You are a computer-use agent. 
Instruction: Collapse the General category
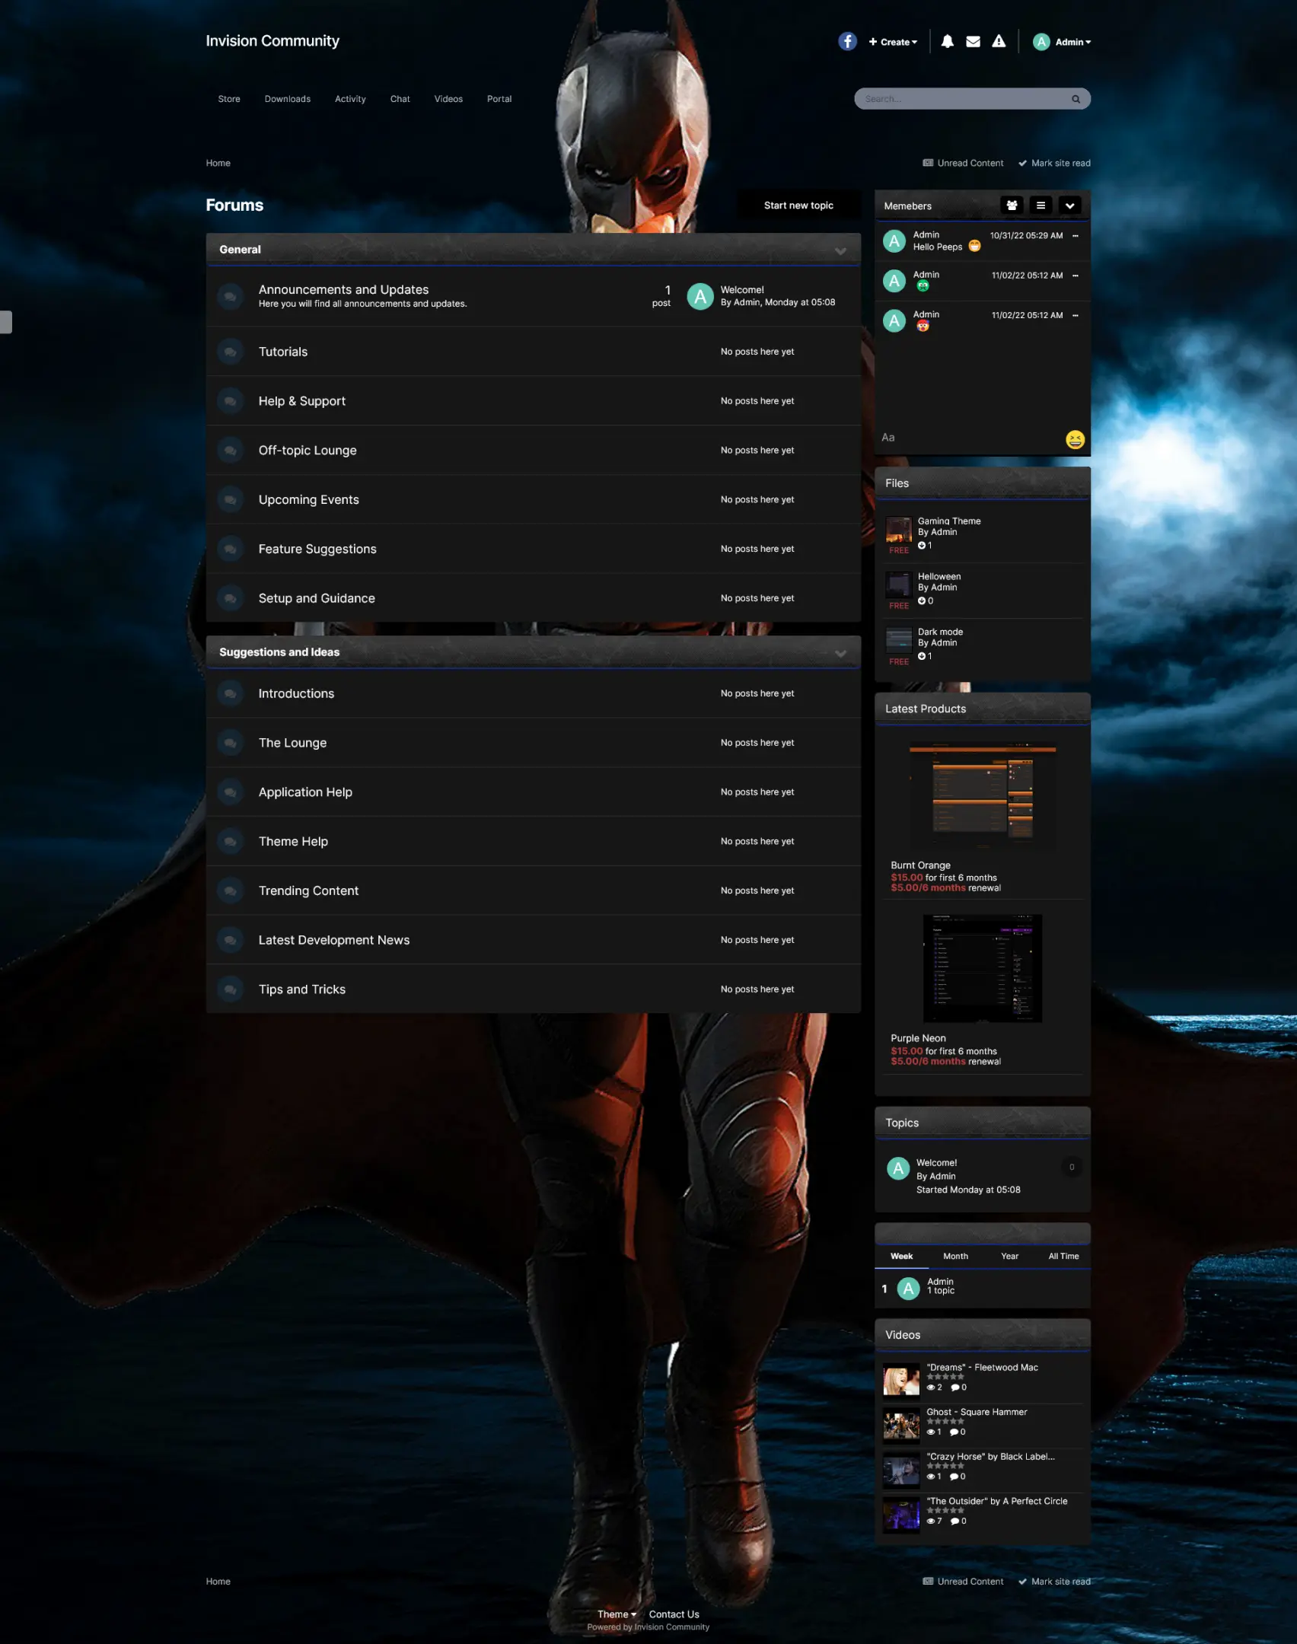[840, 250]
